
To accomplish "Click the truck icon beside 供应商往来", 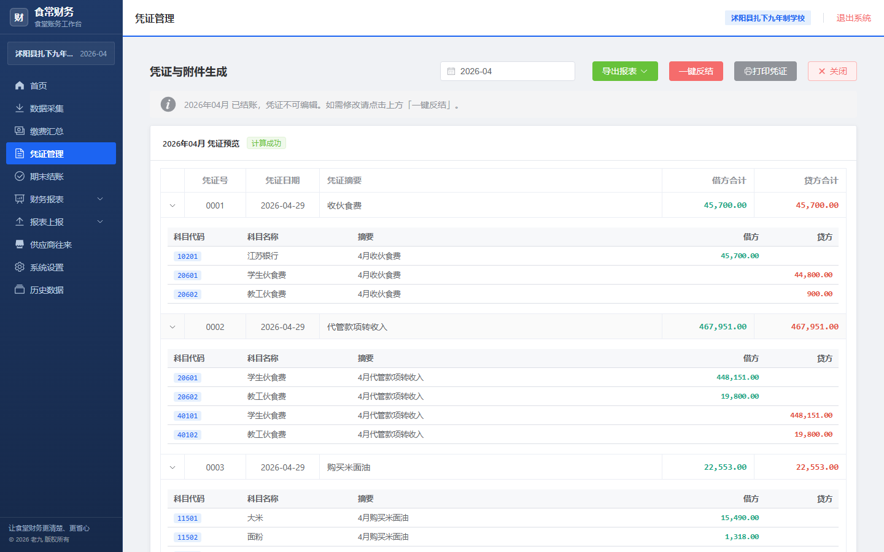I will point(20,244).
